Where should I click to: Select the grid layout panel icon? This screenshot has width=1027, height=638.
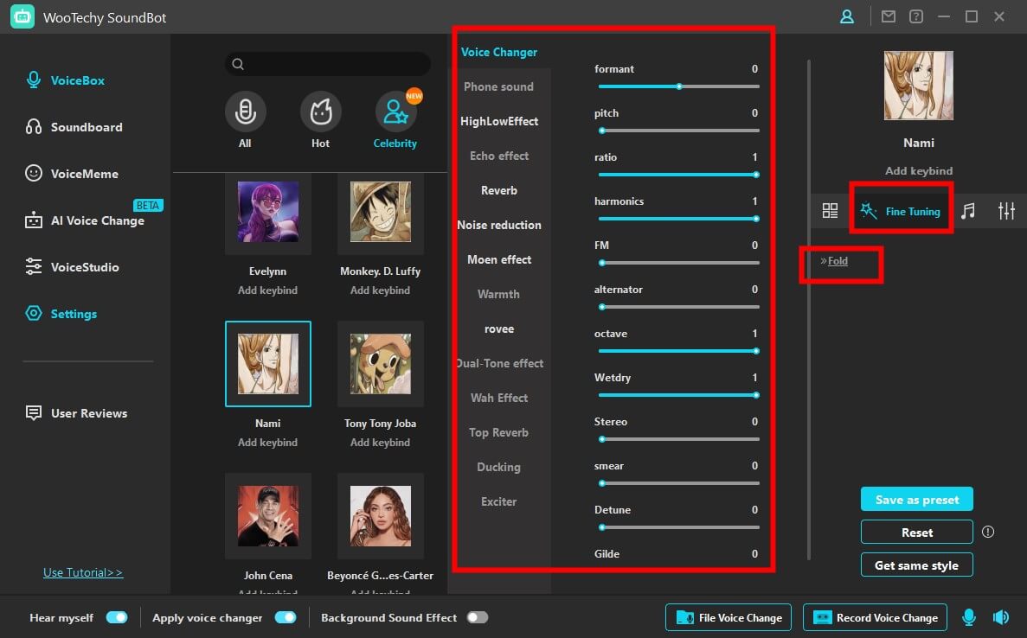pos(830,209)
